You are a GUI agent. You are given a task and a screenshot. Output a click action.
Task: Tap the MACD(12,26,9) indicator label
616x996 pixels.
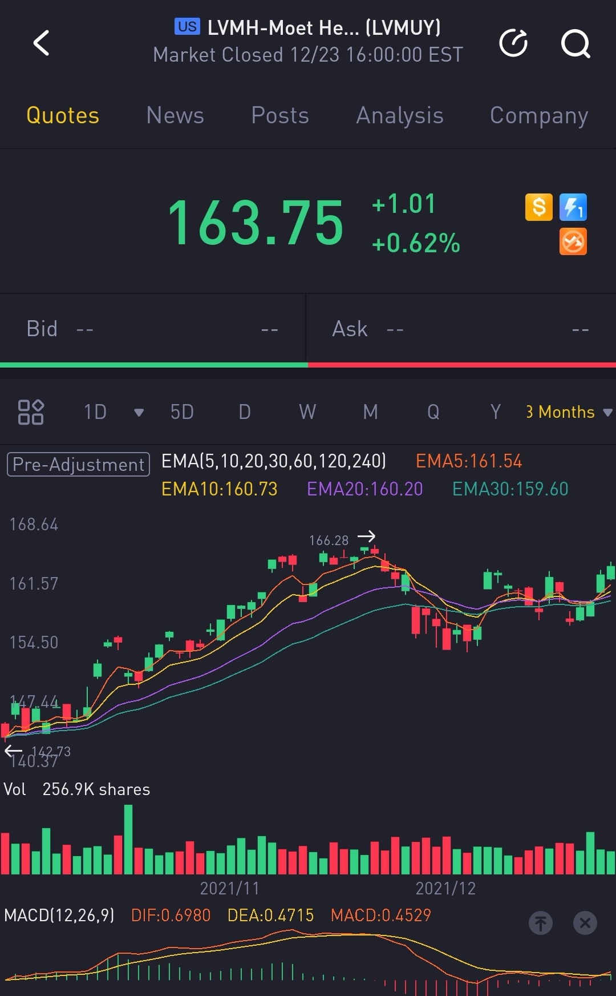[59, 915]
